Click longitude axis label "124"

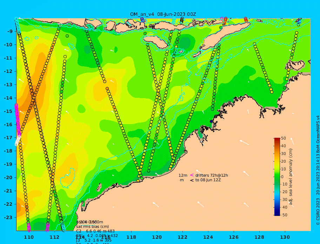(208, 237)
